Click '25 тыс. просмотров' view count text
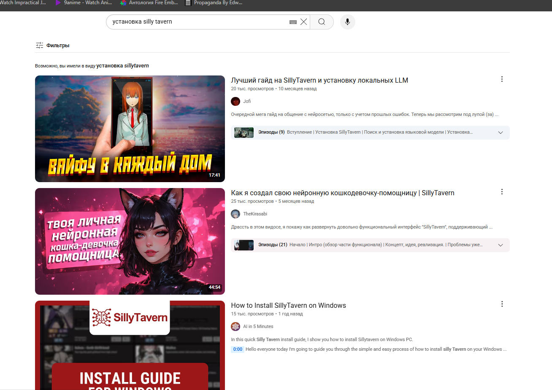 click(252, 201)
